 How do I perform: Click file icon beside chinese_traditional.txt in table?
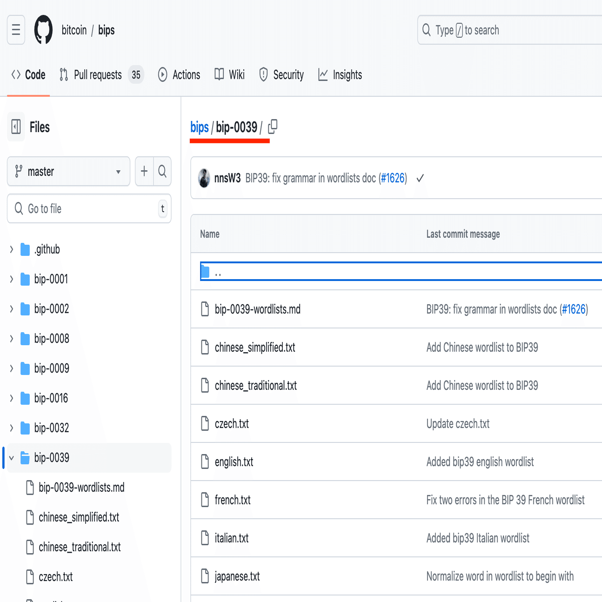[x=205, y=385]
